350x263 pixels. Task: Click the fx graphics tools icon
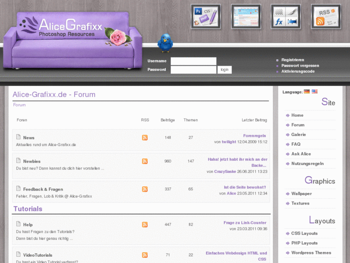[285, 16]
